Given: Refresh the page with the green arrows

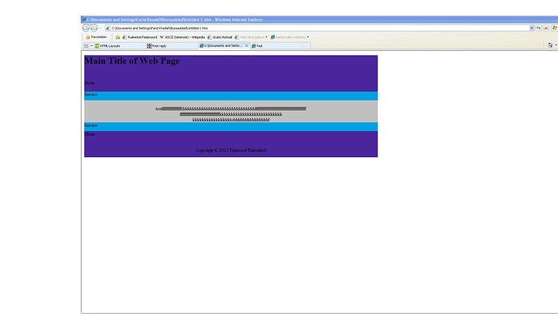Looking at the screenshot, I should point(539,28).
